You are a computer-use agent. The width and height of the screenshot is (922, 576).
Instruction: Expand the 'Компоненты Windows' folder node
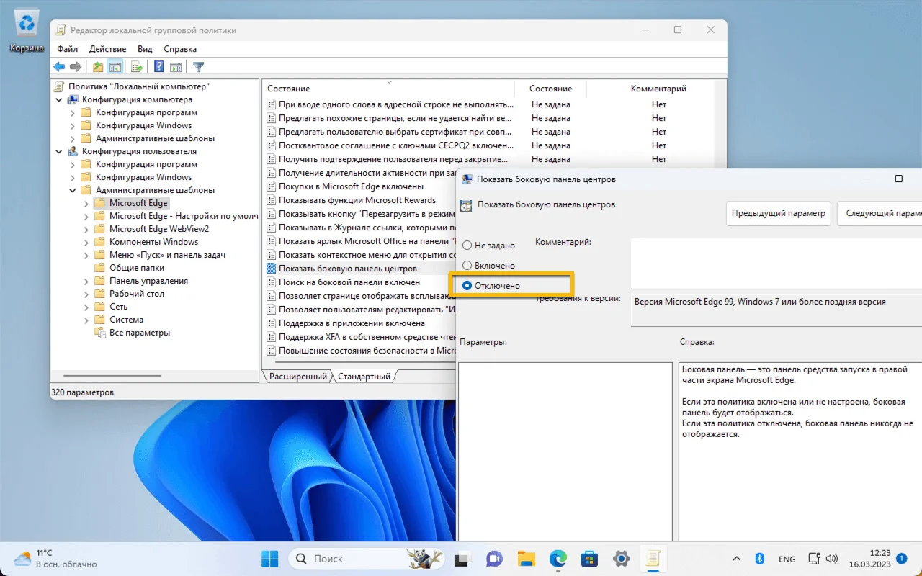[86, 242]
